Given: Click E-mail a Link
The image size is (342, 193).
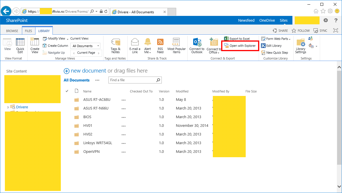Looking at the screenshot, I should (x=135, y=45).
